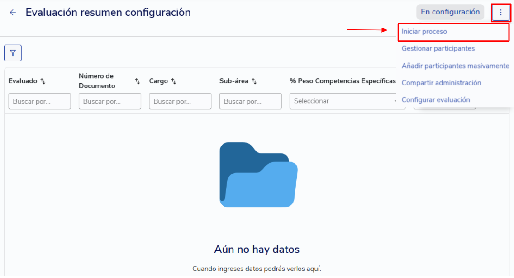Sort by Número de Documento arrows

pyautogui.click(x=137, y=81)
